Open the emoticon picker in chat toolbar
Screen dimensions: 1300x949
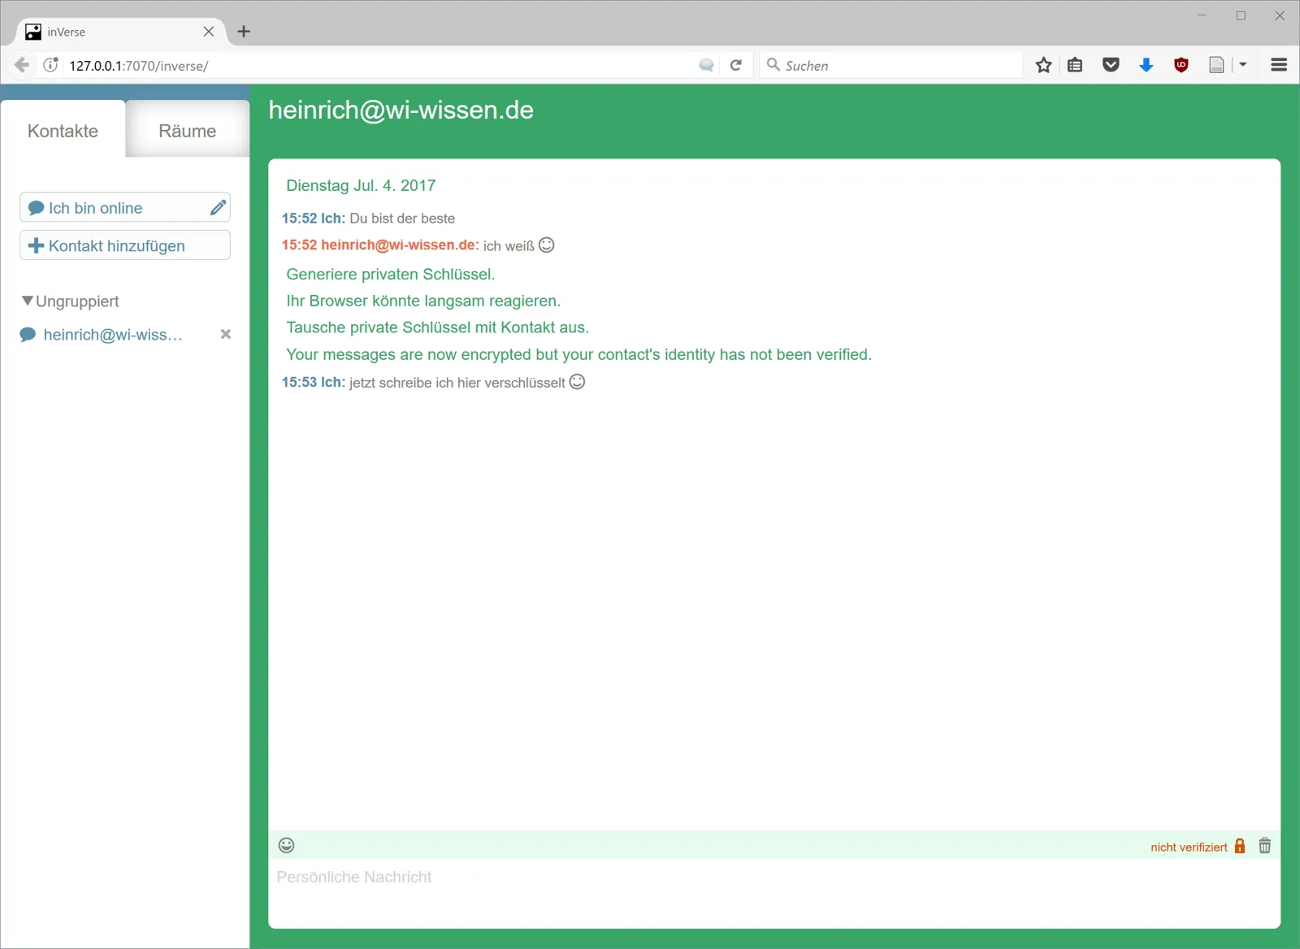[286, 846]
